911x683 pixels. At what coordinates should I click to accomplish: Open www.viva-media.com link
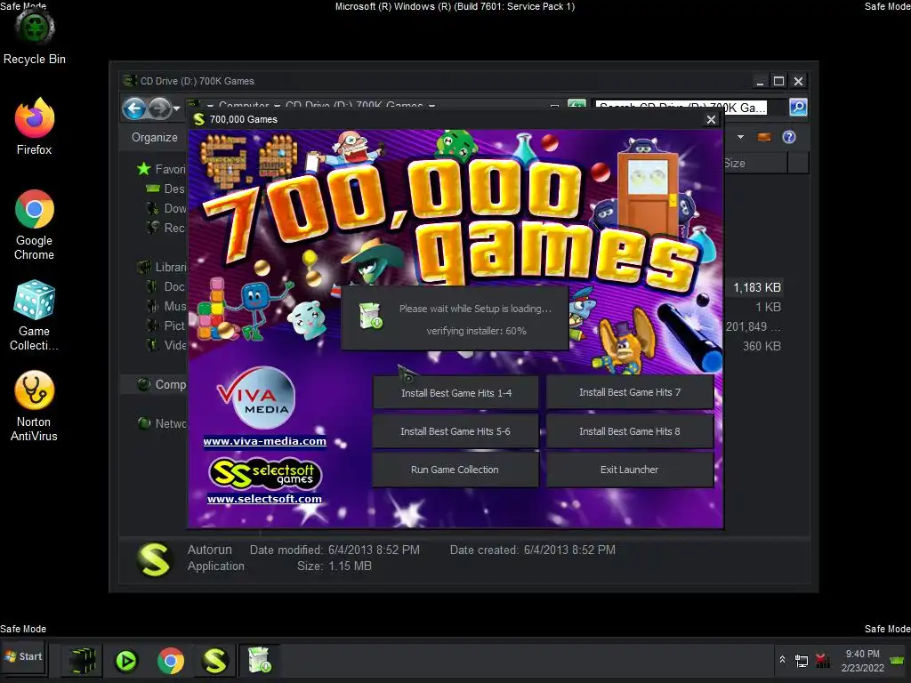(x=265, y=441)
